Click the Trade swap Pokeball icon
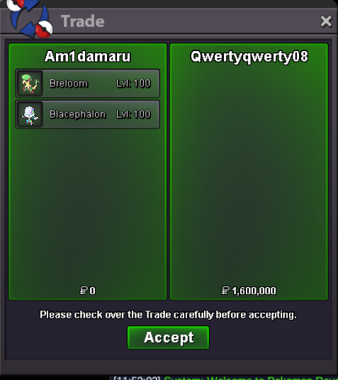338x380 pixels. [29, 18]
